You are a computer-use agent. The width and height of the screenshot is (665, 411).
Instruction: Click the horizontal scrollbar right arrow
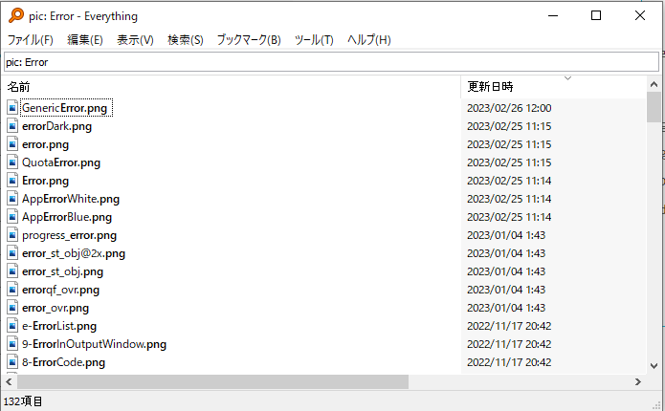tap(638, 381)
